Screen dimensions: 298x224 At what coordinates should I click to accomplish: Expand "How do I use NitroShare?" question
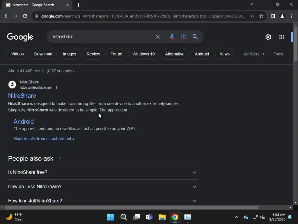103,186
